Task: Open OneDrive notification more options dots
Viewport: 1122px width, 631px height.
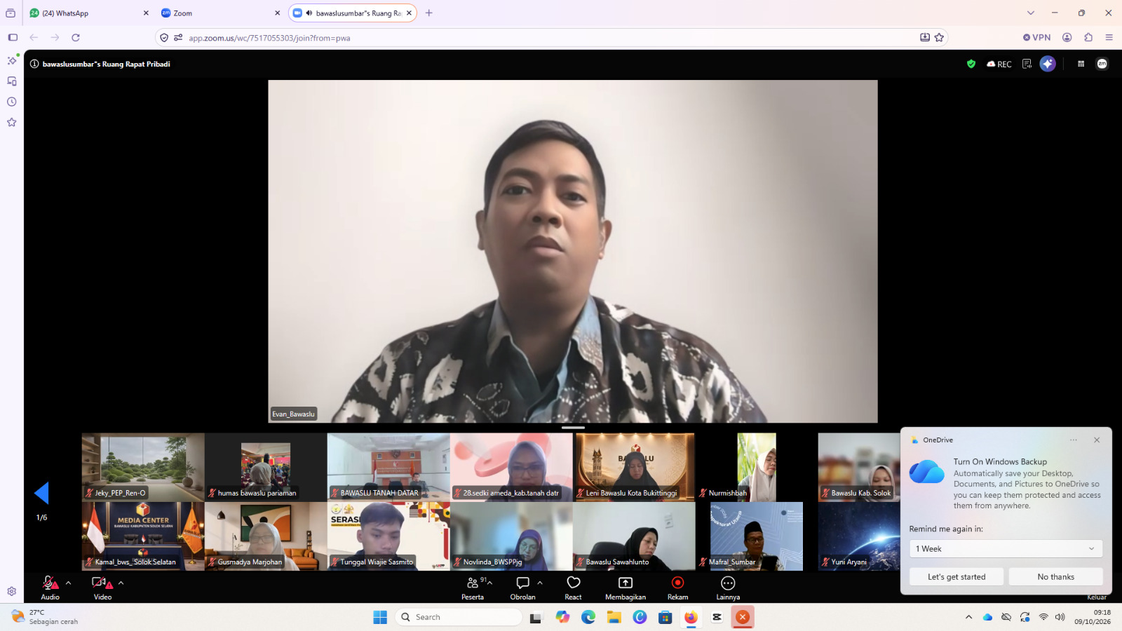Action: coord(1073,440)
